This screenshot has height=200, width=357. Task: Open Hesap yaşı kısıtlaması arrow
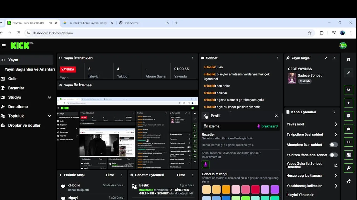[336, 176]
